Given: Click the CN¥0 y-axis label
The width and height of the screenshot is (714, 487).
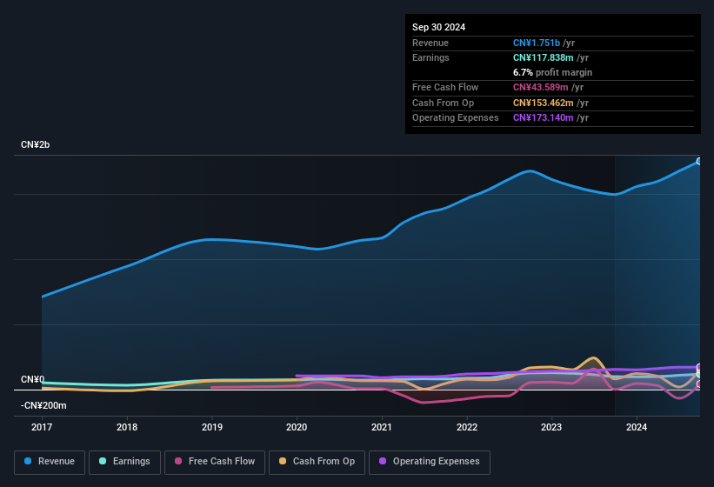Looking at the screenshot, I should tap(32, 379).
